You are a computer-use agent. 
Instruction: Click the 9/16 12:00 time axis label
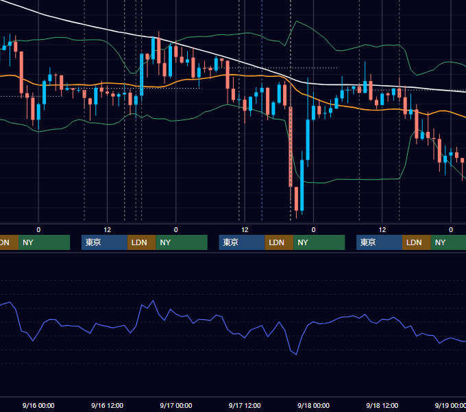pos(107,405)
